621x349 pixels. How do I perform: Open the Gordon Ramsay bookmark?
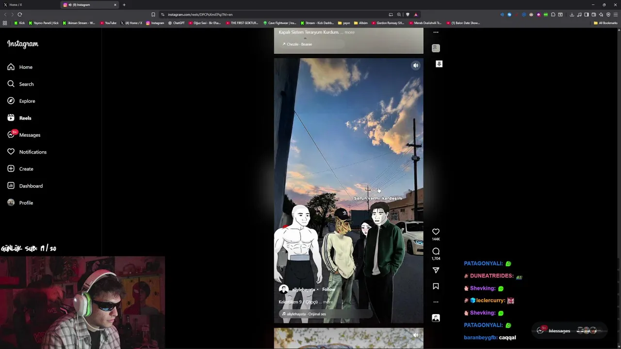[388, 23]
